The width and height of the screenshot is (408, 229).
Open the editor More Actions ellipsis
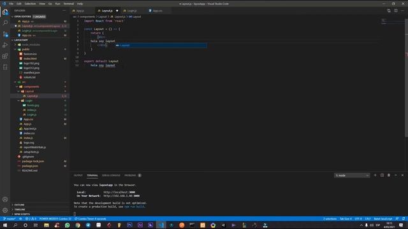pyautogui.click(x=402, y=11)
